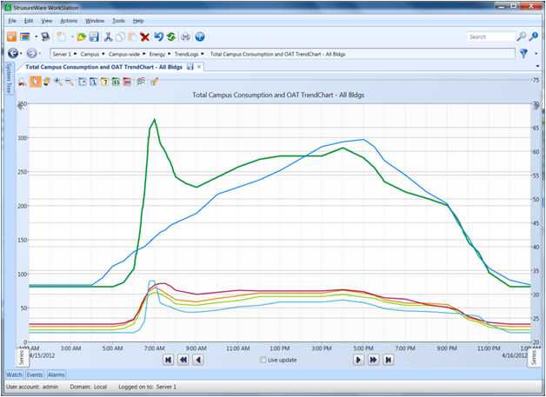Click the green Refresh icon

[170, 36]
